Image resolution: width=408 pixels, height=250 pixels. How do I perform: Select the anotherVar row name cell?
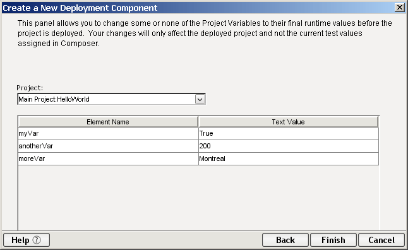click(x=108, y=146)
